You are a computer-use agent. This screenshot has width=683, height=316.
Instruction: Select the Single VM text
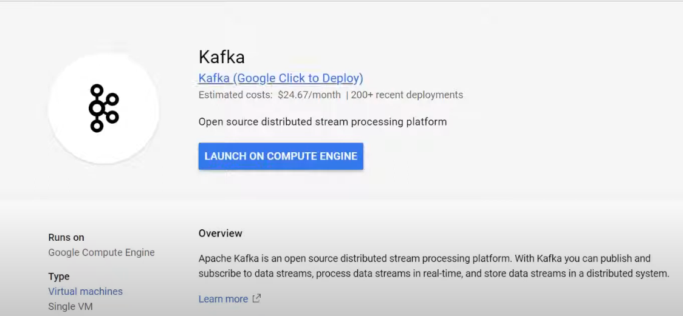click(x=70, y=306)
